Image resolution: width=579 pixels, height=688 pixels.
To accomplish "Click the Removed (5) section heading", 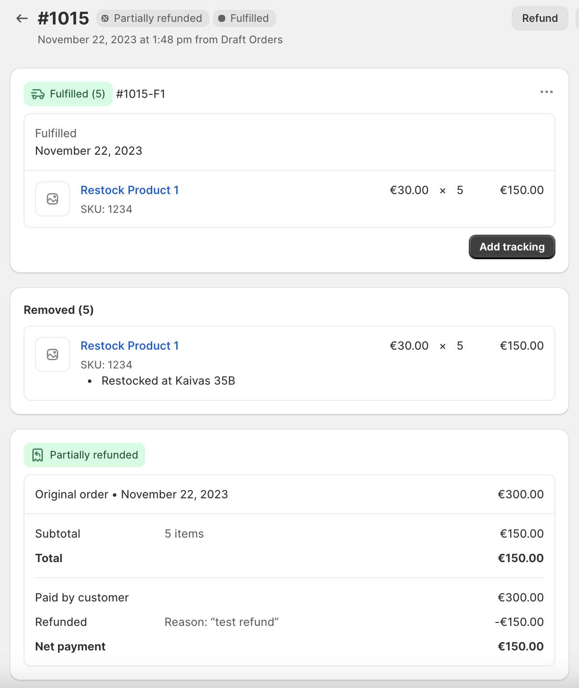I will point(59,310).
